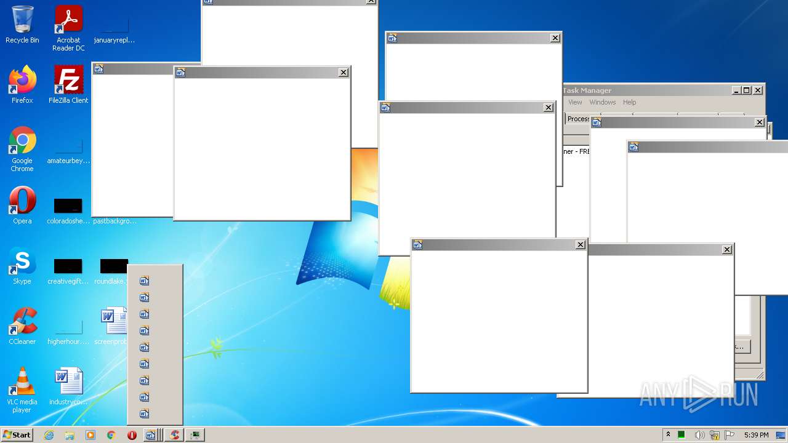Open the Opera desktop shortcut
Image resolution: width=788 pixels, height=443 pixels.
pos(22,206)
